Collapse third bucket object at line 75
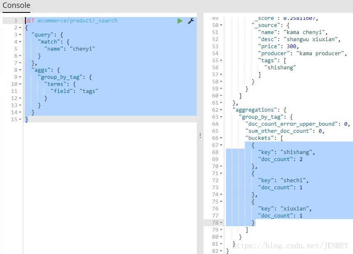Image resolution: width=353 pixels, height=254 pixels. [x=221, y=201]
